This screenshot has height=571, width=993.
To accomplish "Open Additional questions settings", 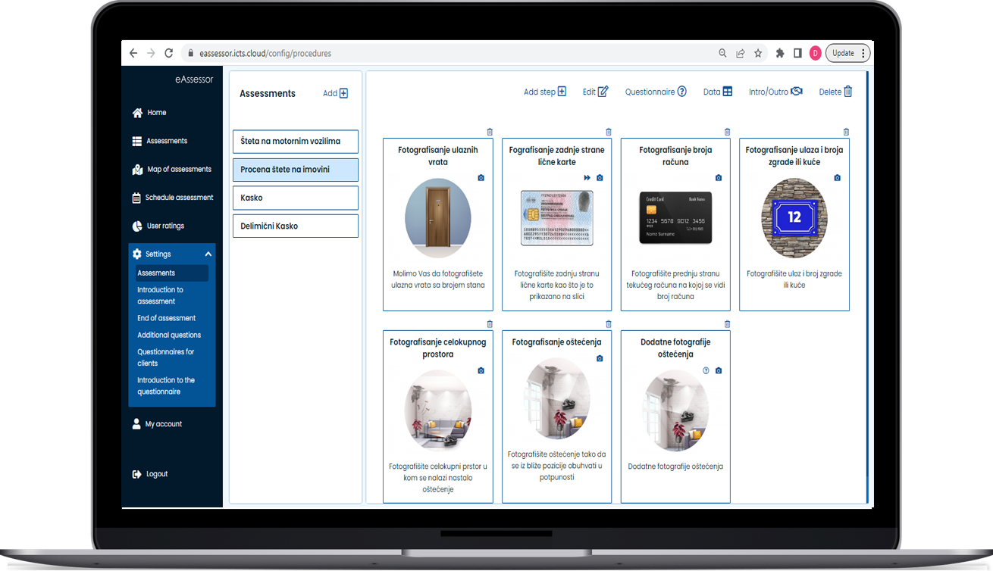I will (x=169, y=335).
